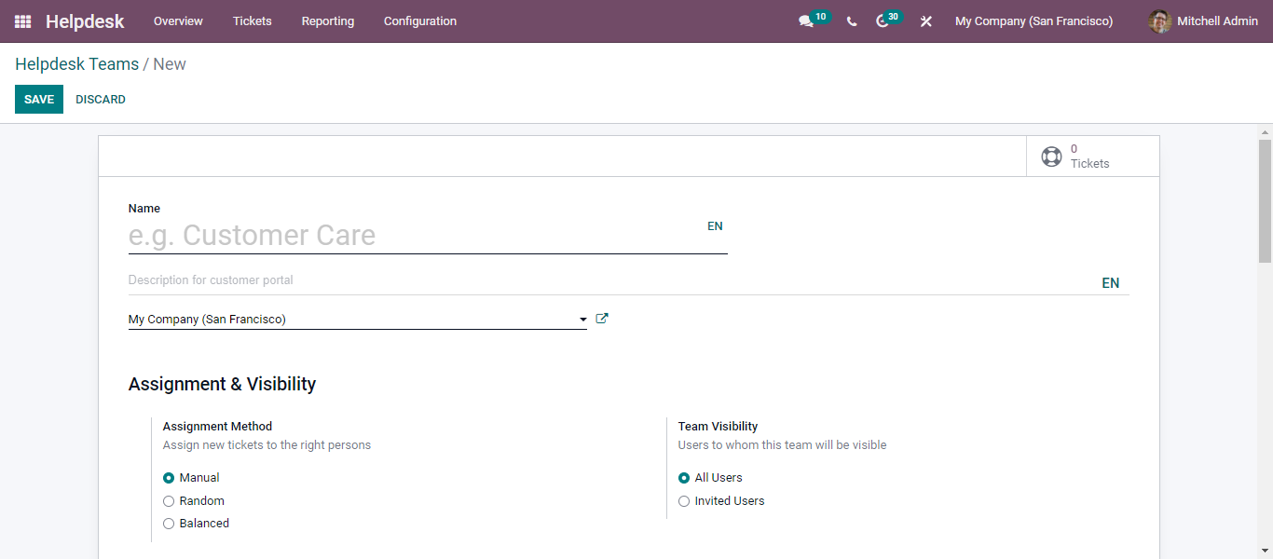Click 'Assign new tickets to the right persons' text
The height and width of the screenshot is (559, 1273).
(x=267, y=445)
